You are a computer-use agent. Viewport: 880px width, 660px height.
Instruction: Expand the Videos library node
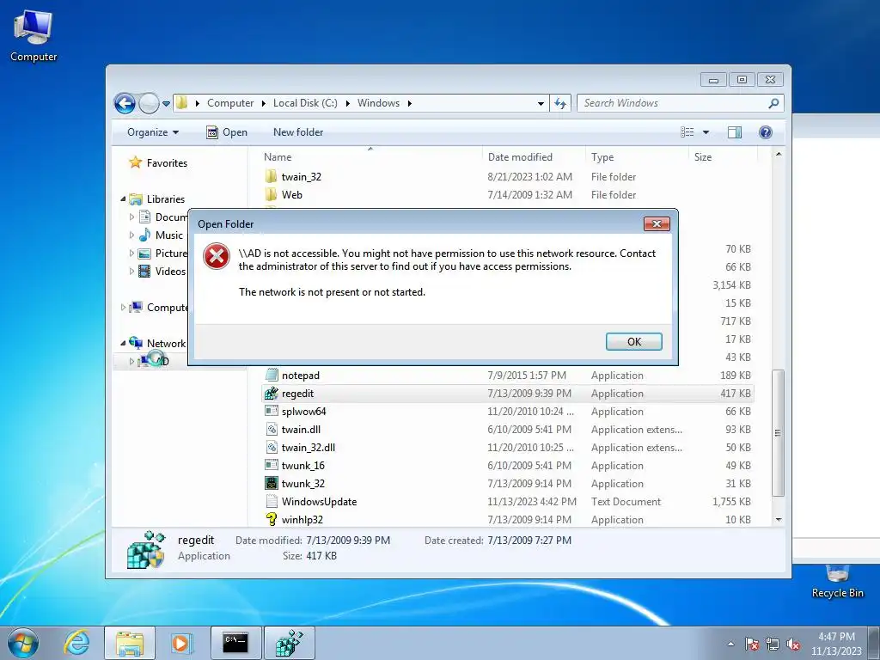coord(131,271)
